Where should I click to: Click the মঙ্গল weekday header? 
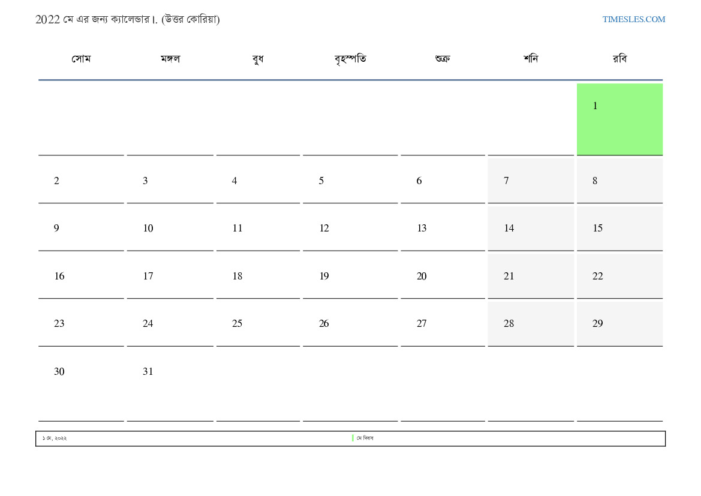click(x=170, y=59)
